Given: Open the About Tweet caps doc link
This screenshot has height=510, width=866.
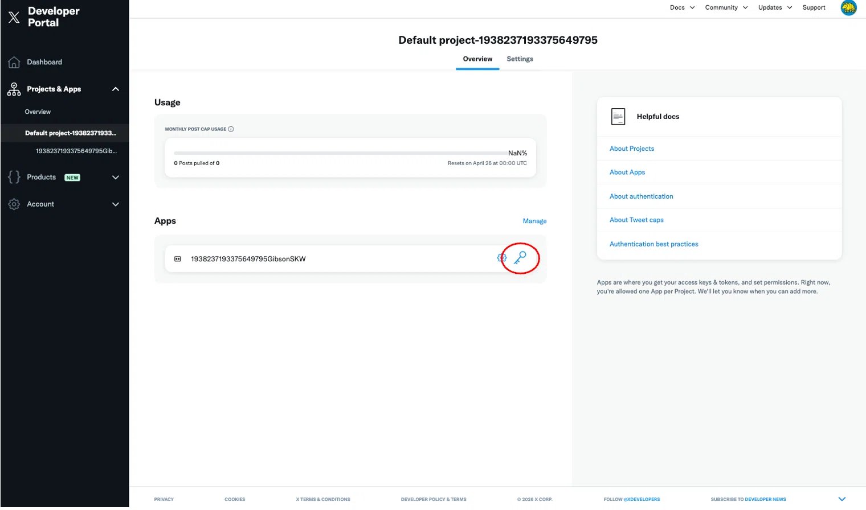Looking at the screenshot, I should (636, 220).
